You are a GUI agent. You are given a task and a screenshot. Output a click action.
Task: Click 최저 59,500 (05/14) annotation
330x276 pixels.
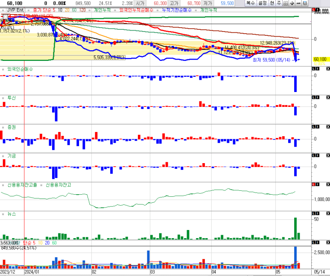[271, 60]
